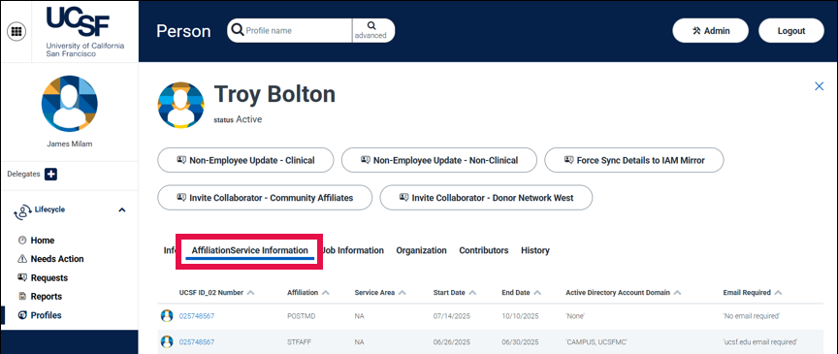This screenshot has width=838, height=354.
Task: Sort by End Date column
Action: pyautogui.click(x=521, y=293)
